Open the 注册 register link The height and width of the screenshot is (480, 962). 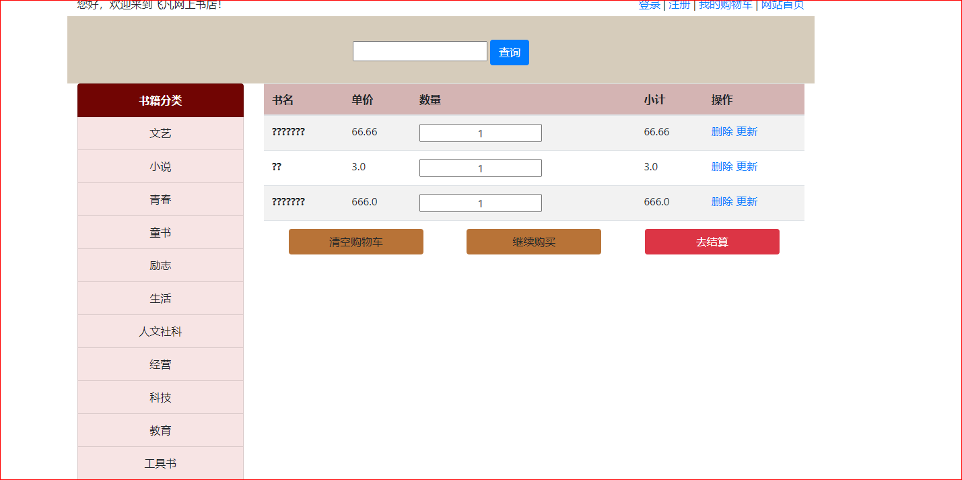(679, 5)
